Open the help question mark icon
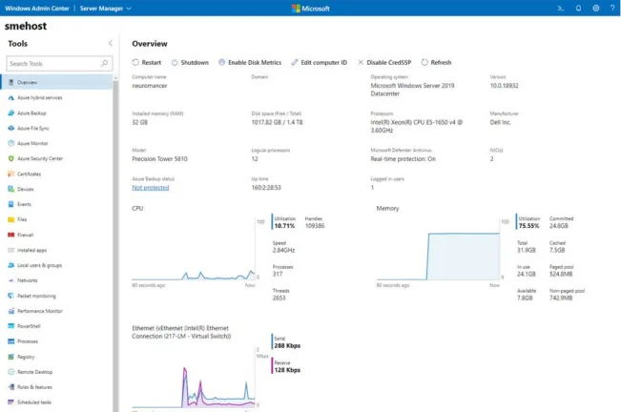Viewport: 621px width, 412px height. pos(612,8)
